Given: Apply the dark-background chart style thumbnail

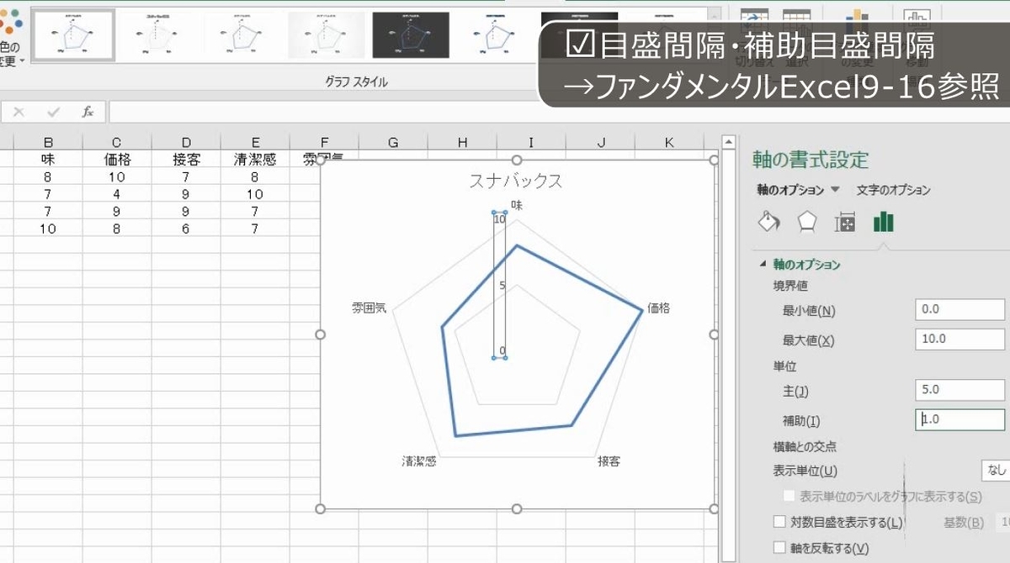Looking at the screenshot, I should click(411, 35).
